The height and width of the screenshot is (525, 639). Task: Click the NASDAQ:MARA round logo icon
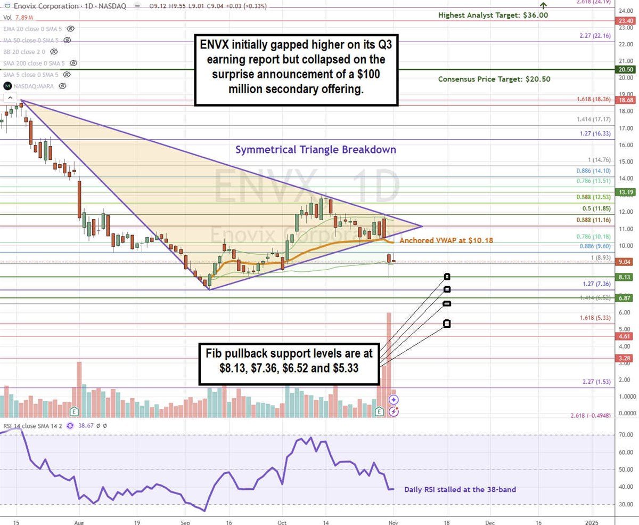click(x=7, y=86)
